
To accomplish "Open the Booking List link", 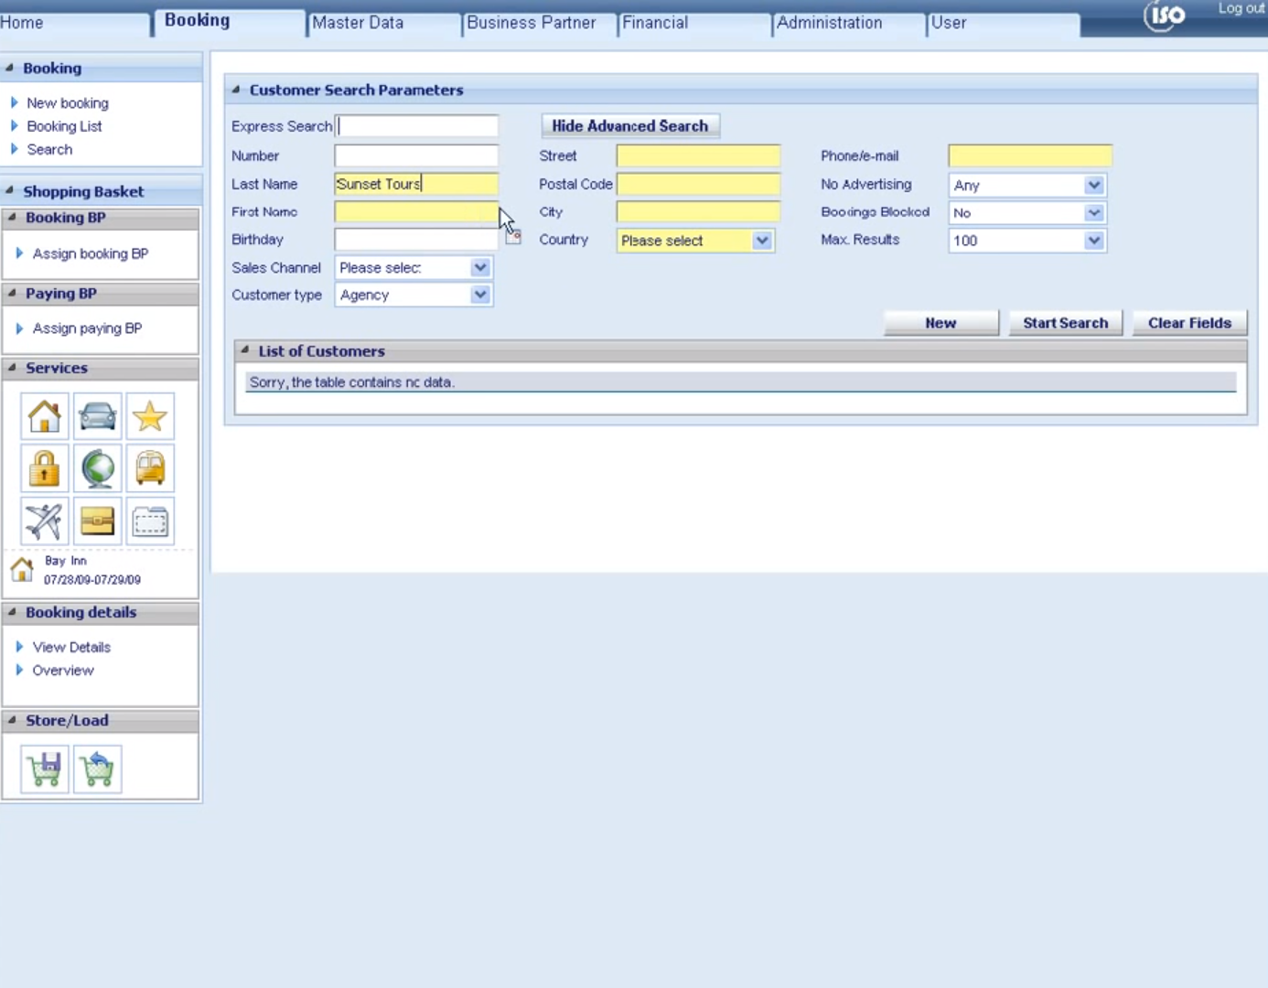I will pyautogui.click(x=64, y=125).
